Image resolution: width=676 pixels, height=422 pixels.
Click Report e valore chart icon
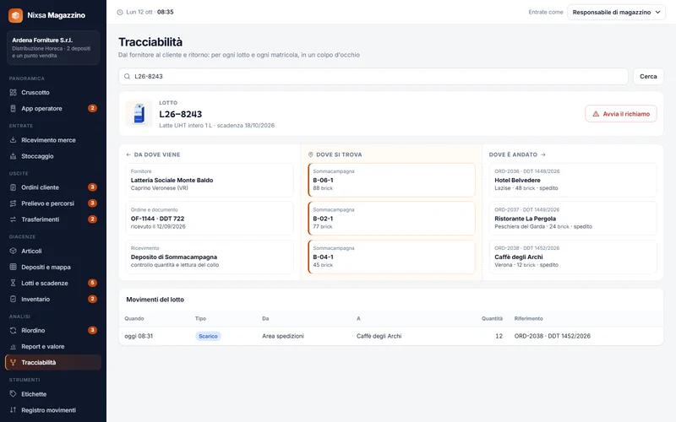pos(13,346)
